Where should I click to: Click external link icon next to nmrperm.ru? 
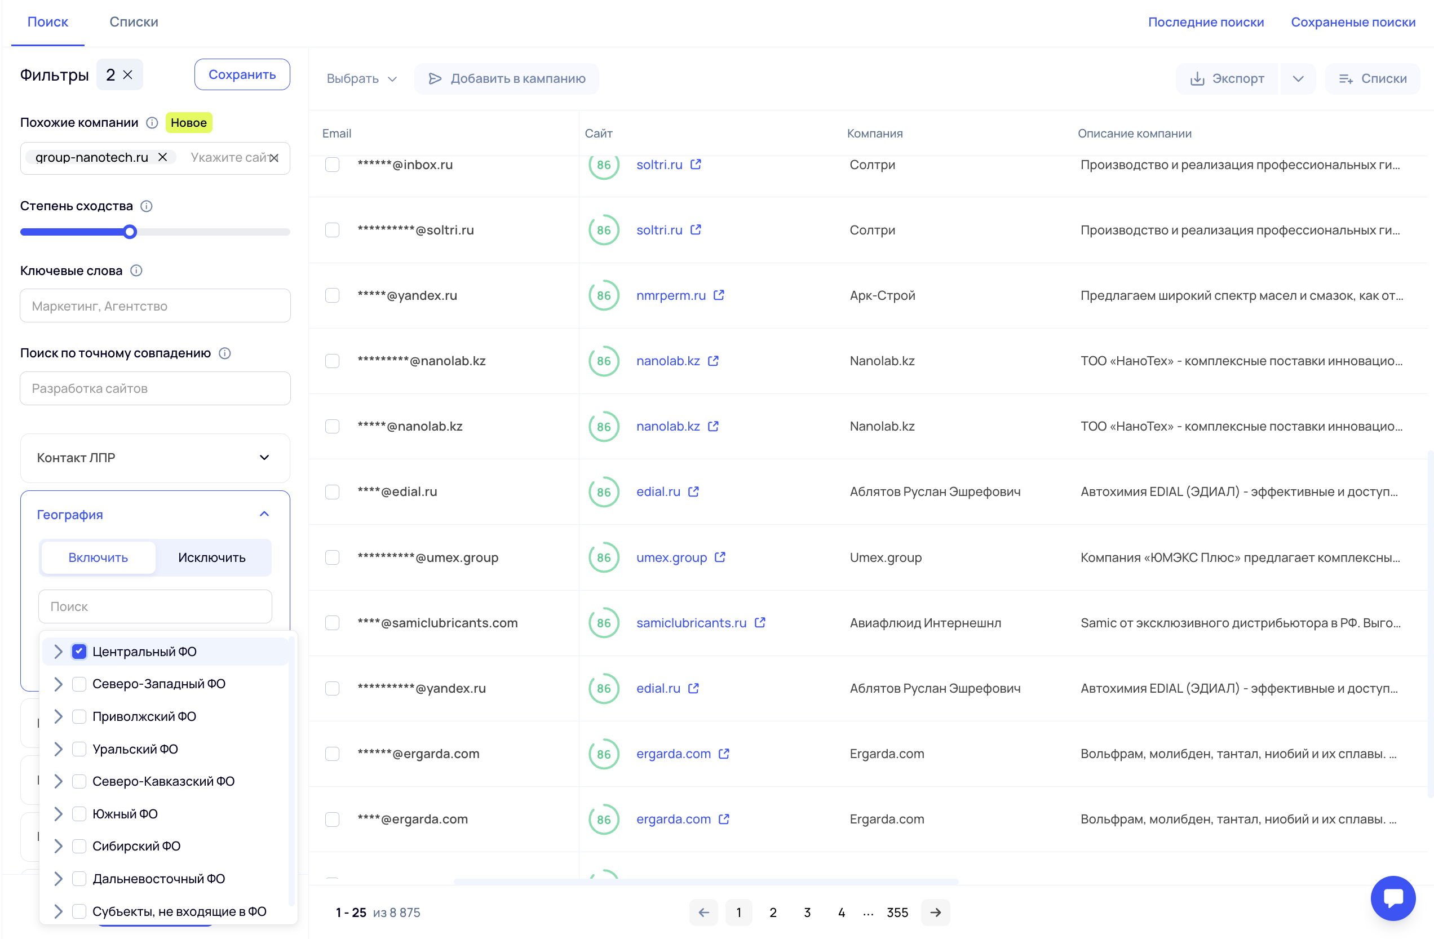click(x=719, y=295)
